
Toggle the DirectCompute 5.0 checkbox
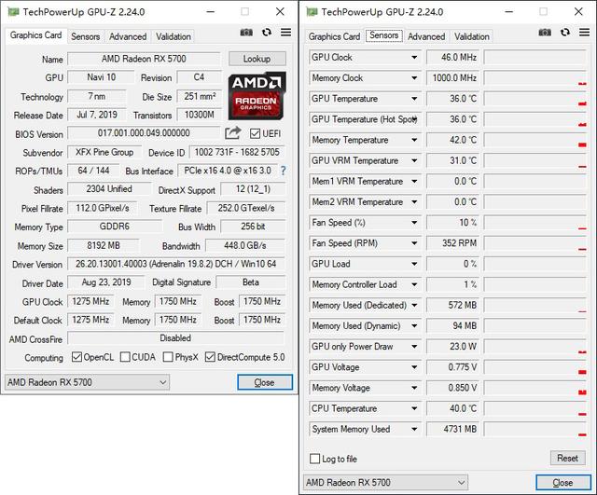point(210,357)
